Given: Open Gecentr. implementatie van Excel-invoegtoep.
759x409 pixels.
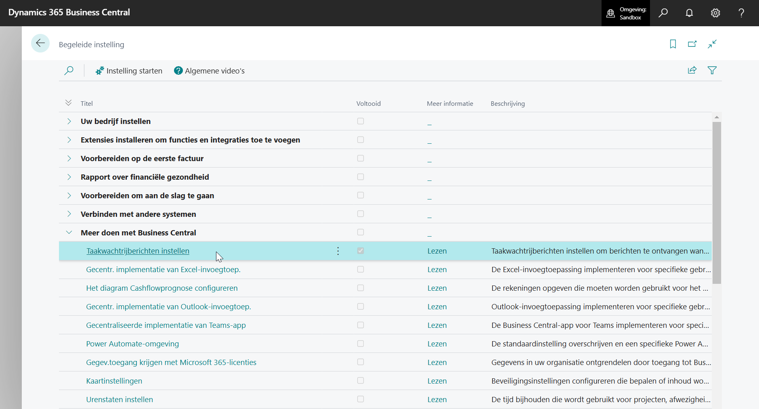Looking at the screenshot, I should click(x=163, y=270).
